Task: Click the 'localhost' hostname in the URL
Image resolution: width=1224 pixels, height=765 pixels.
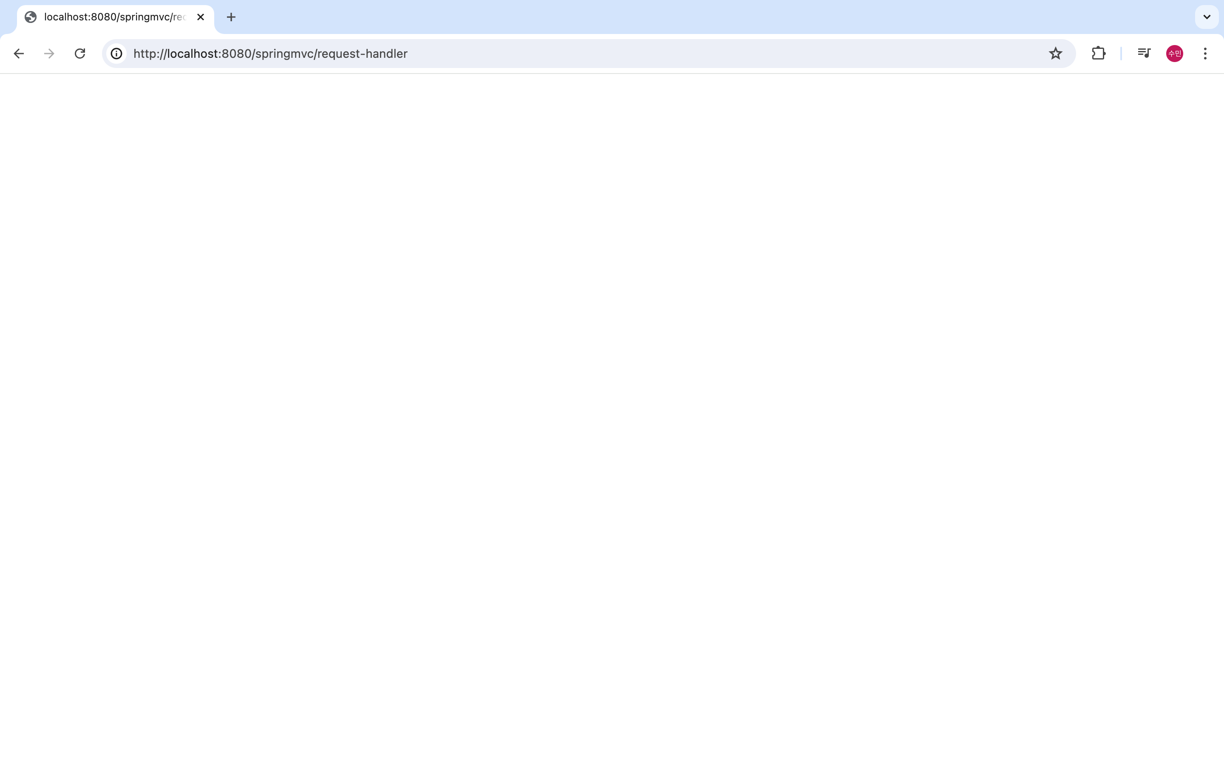Action: (192, 54)
